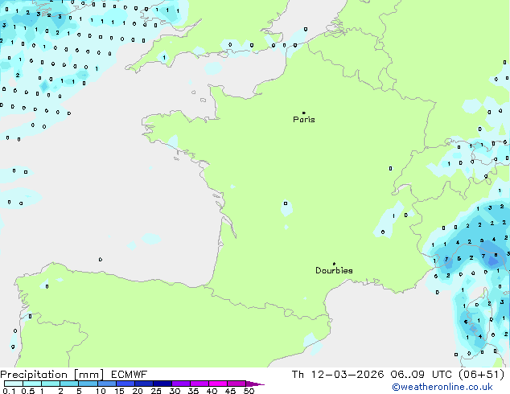The width and height of the screenshot is (510, 394).
Task: Click the '06..09 UTC' time range
Action: coord(422,375)
